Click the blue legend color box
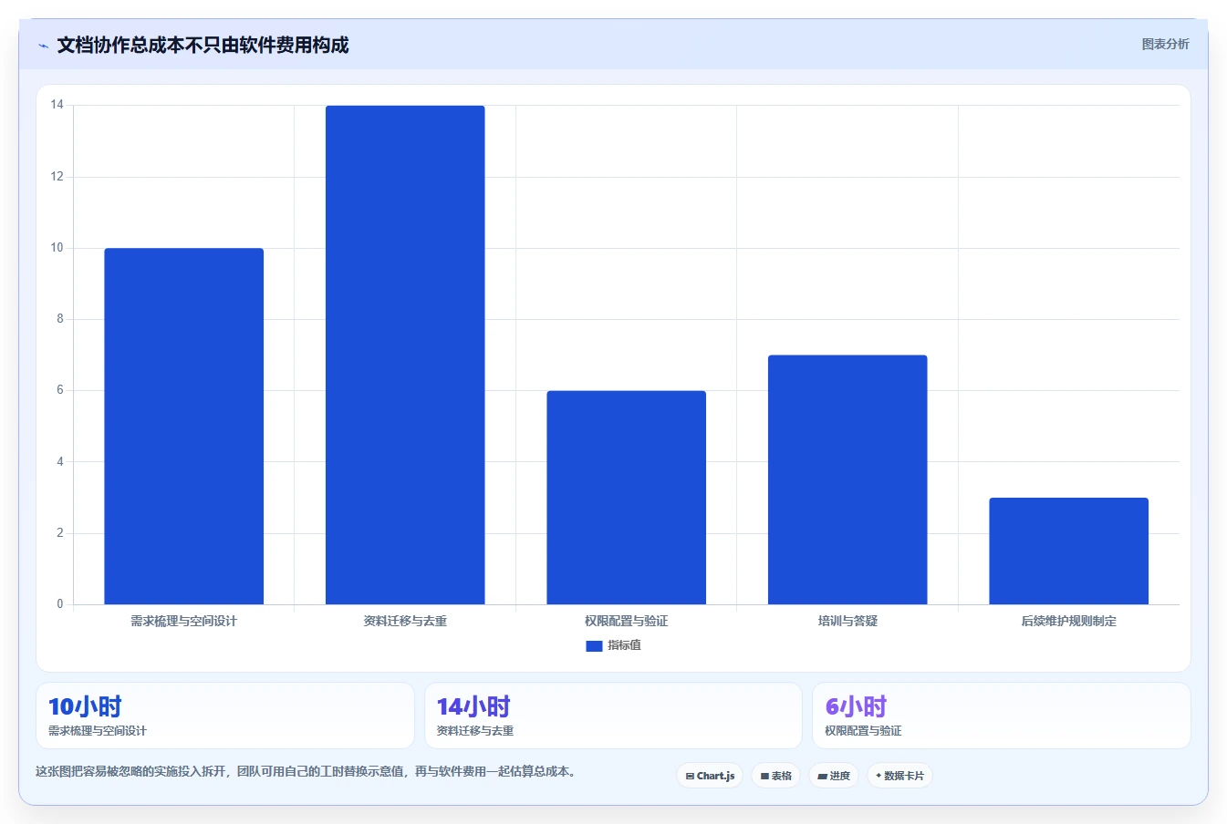The height and width of the screenshot is (824, 1227). 594,645
